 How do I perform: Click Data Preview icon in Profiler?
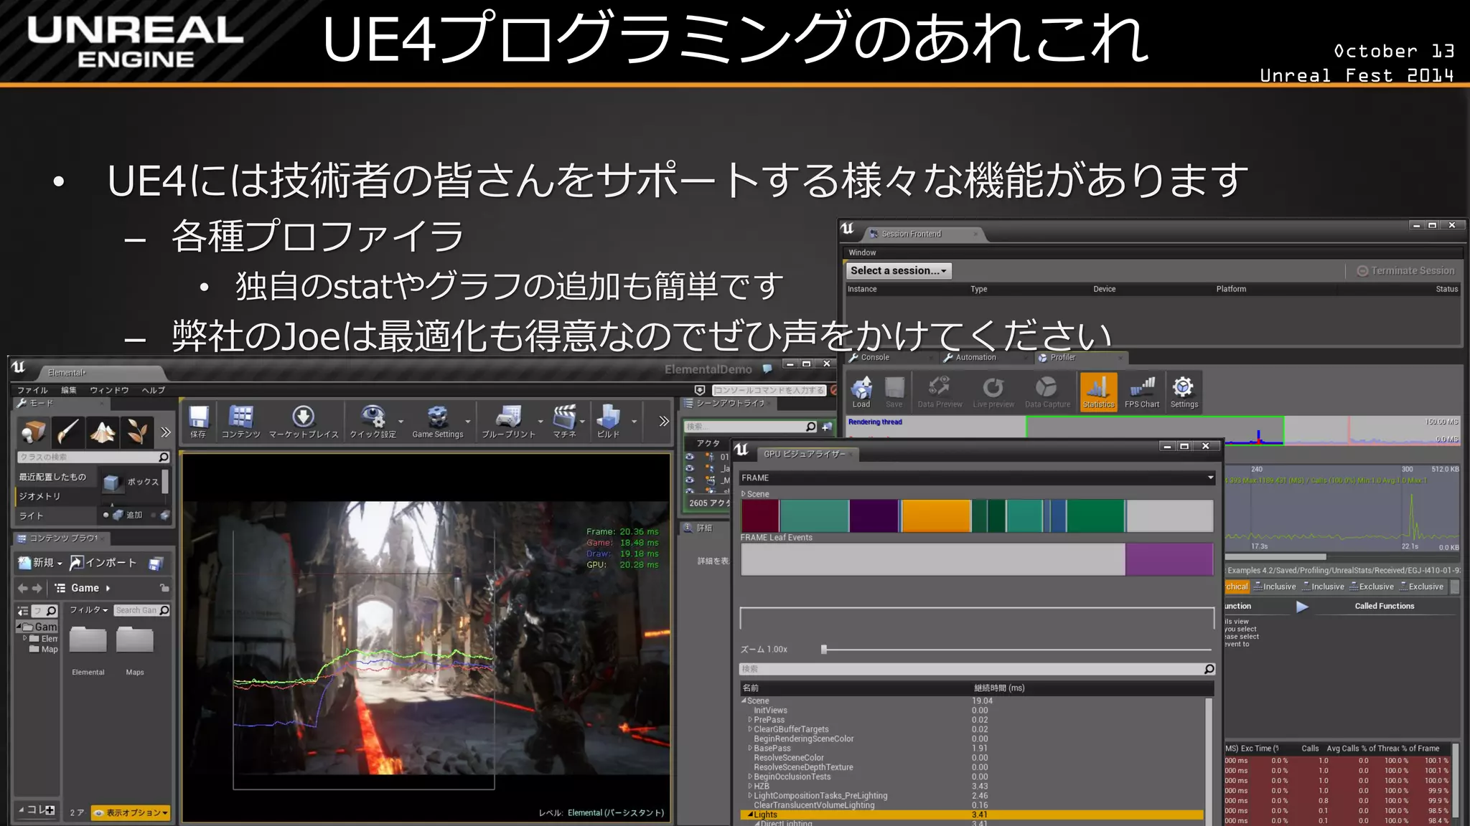(940, 392)
